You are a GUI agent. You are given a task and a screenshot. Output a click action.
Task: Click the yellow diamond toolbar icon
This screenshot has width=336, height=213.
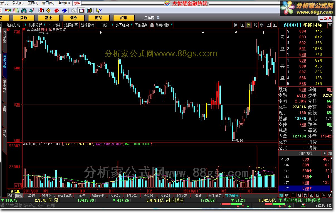(49, 11)
